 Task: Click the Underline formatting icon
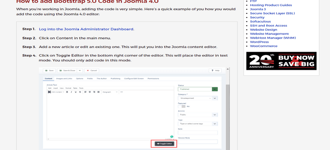tap(75, 92)
